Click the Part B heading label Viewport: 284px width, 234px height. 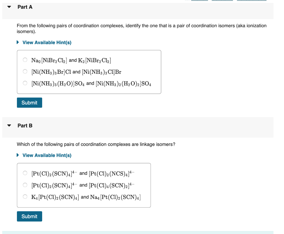(x=25, y=125)
